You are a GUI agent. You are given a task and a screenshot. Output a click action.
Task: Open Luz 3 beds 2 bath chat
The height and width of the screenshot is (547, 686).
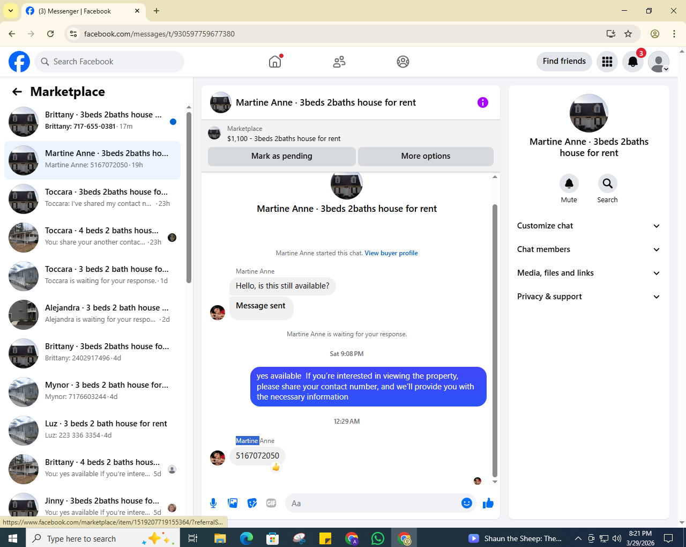92,431
